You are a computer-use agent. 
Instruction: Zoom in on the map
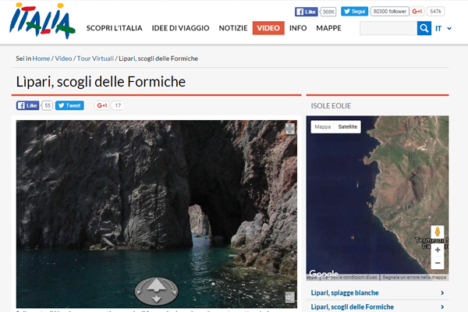(438, 250)
